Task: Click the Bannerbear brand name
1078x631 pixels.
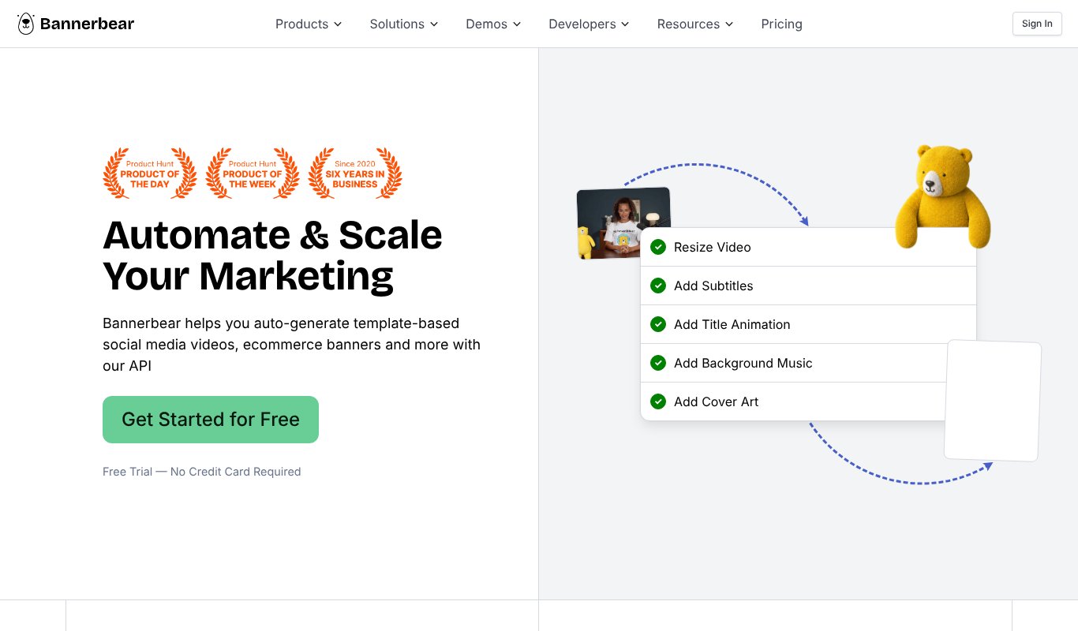Action: pyautogui.click(x=87, y=24)
